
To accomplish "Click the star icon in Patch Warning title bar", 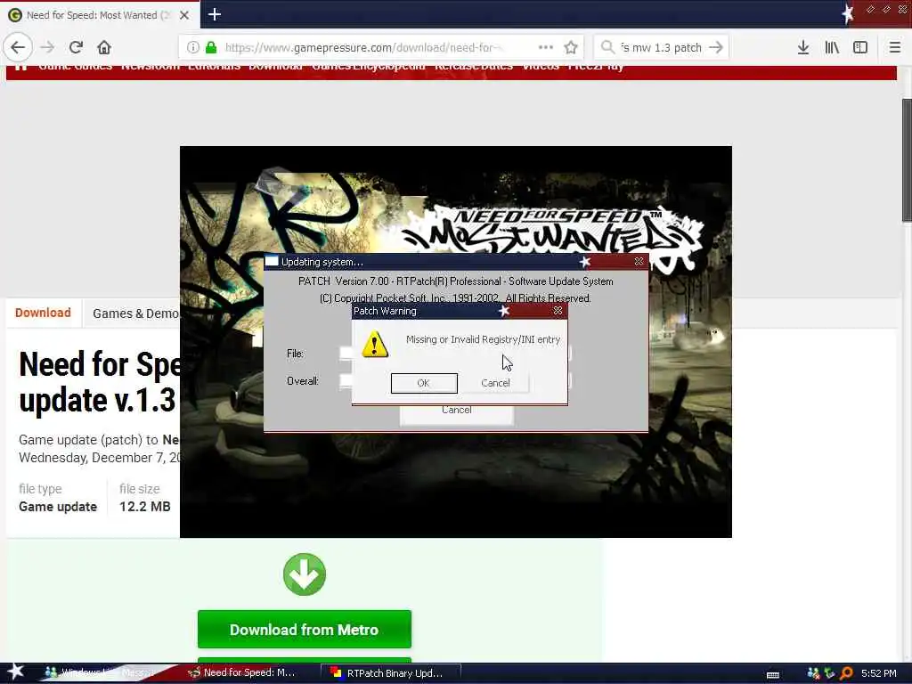I will (x=504, y=311).
